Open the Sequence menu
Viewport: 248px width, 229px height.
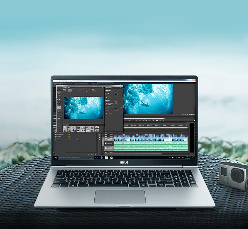[x=66, y=81]
